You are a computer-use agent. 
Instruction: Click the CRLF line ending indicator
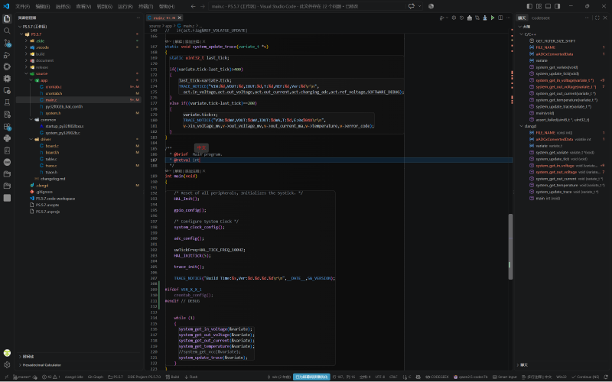tap(393, 377)
